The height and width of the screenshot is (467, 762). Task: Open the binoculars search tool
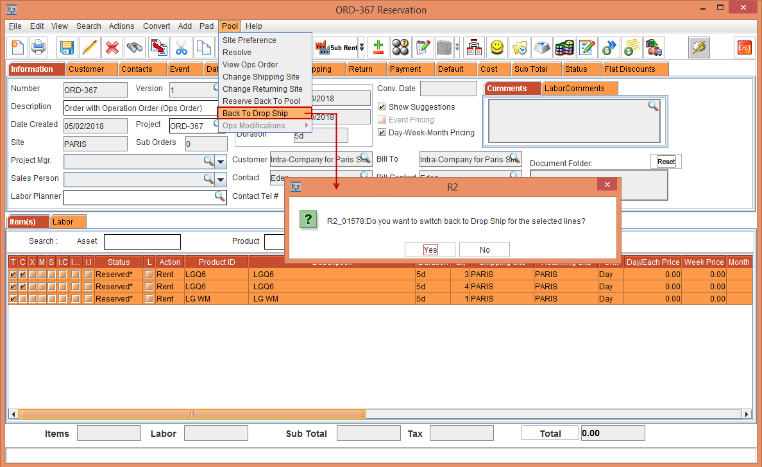pyautogui.click(x=135, y=47)
